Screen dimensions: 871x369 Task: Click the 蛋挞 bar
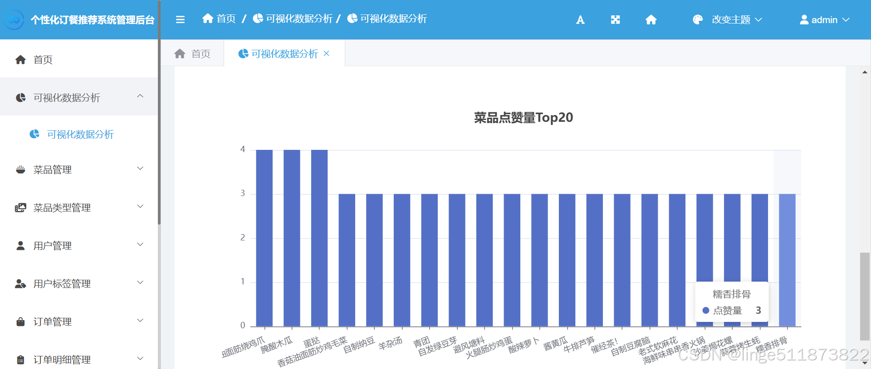tap(319, 238)
